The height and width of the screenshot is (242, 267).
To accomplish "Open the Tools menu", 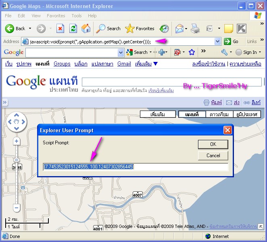I will click(x=77, y=16).
